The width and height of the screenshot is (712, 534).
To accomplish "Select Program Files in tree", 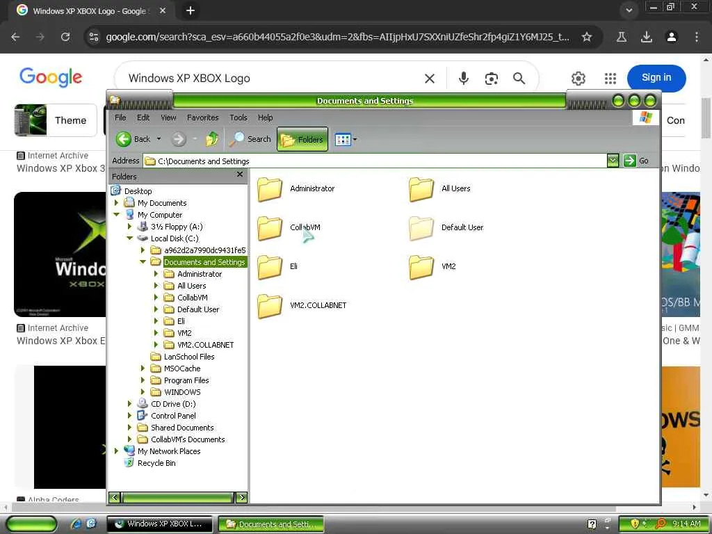I will 186,380.
